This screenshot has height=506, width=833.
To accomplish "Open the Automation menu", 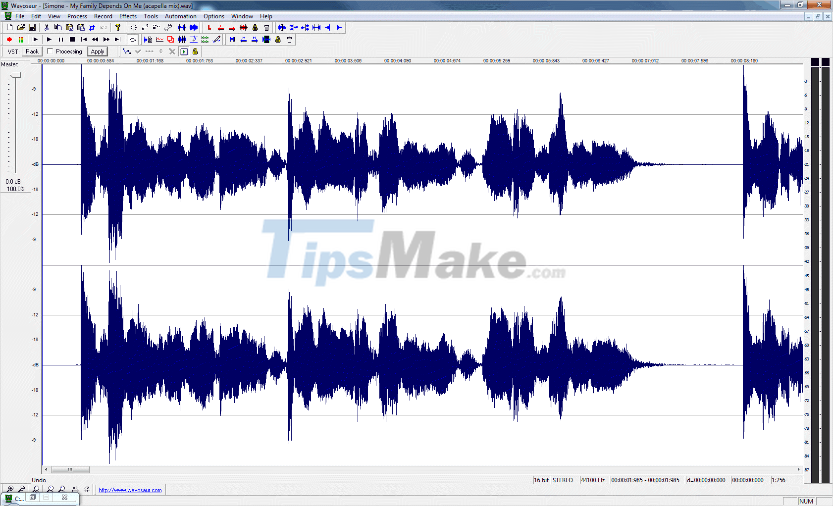I will coord(180,16).
